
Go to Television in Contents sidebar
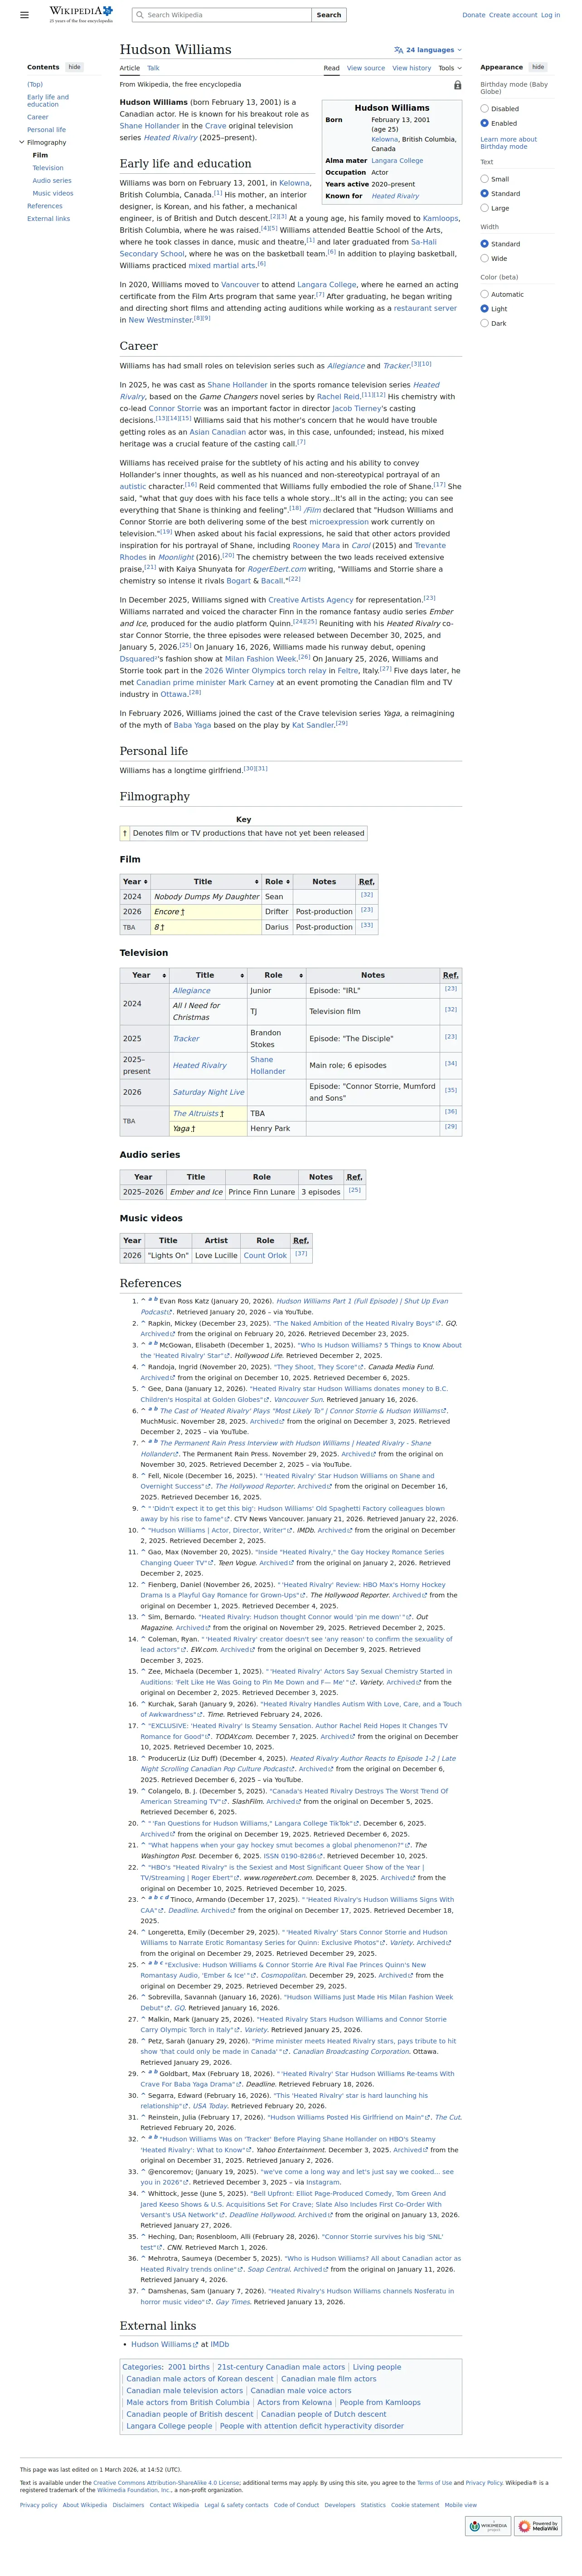coord(48,168)
